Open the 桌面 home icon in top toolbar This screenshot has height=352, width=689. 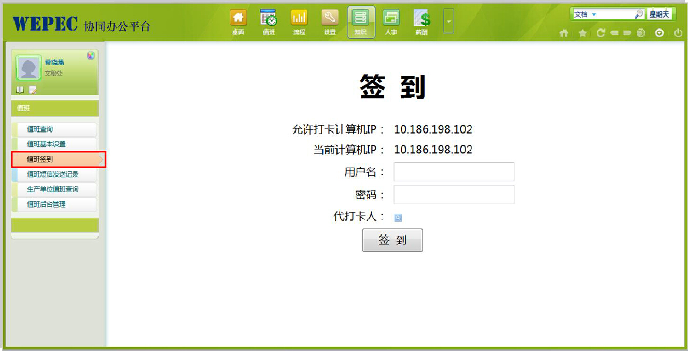pos(238,19)
